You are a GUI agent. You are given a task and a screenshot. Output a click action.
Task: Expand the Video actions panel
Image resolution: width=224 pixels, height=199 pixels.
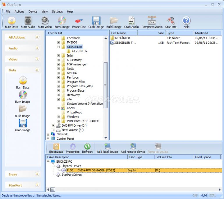click(37, 59)
